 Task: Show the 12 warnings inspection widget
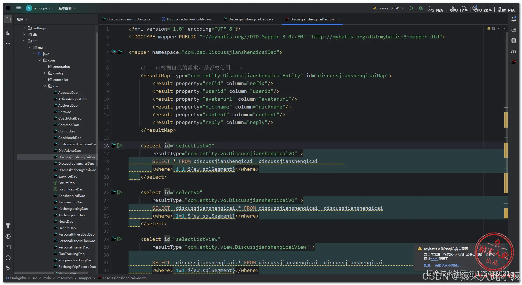point(491,28)
